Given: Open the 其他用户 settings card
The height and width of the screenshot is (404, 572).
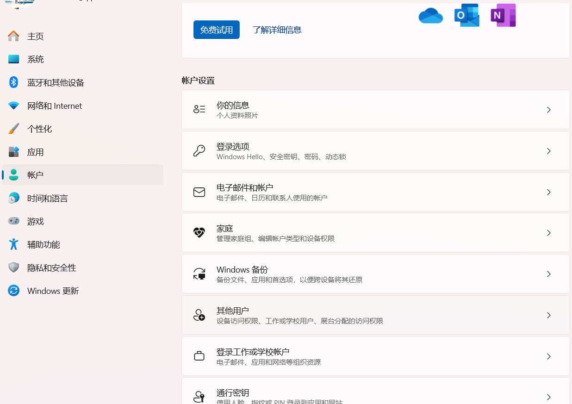Looking at the screenshot, I should (x=376, y=315).
